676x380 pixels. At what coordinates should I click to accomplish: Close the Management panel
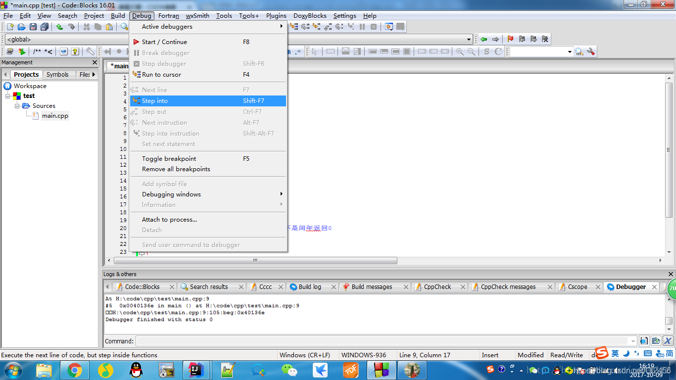coord(95,62)
